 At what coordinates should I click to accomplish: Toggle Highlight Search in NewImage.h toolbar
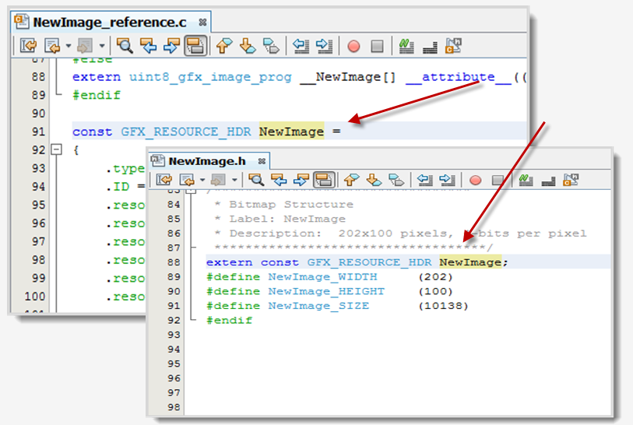click(x=324, y=180)
